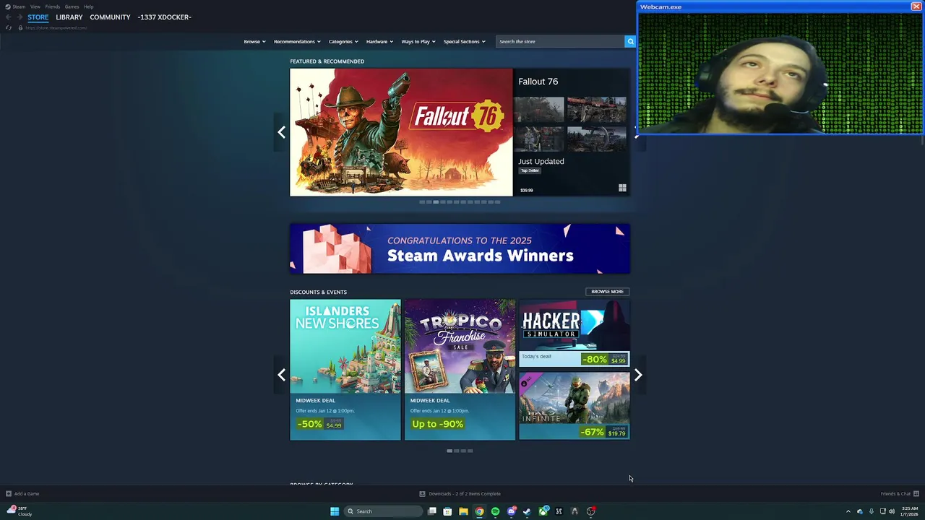The image size is (925, 520).
Task: Show hidden tray icons chevron
Action: tap(848, 511)
